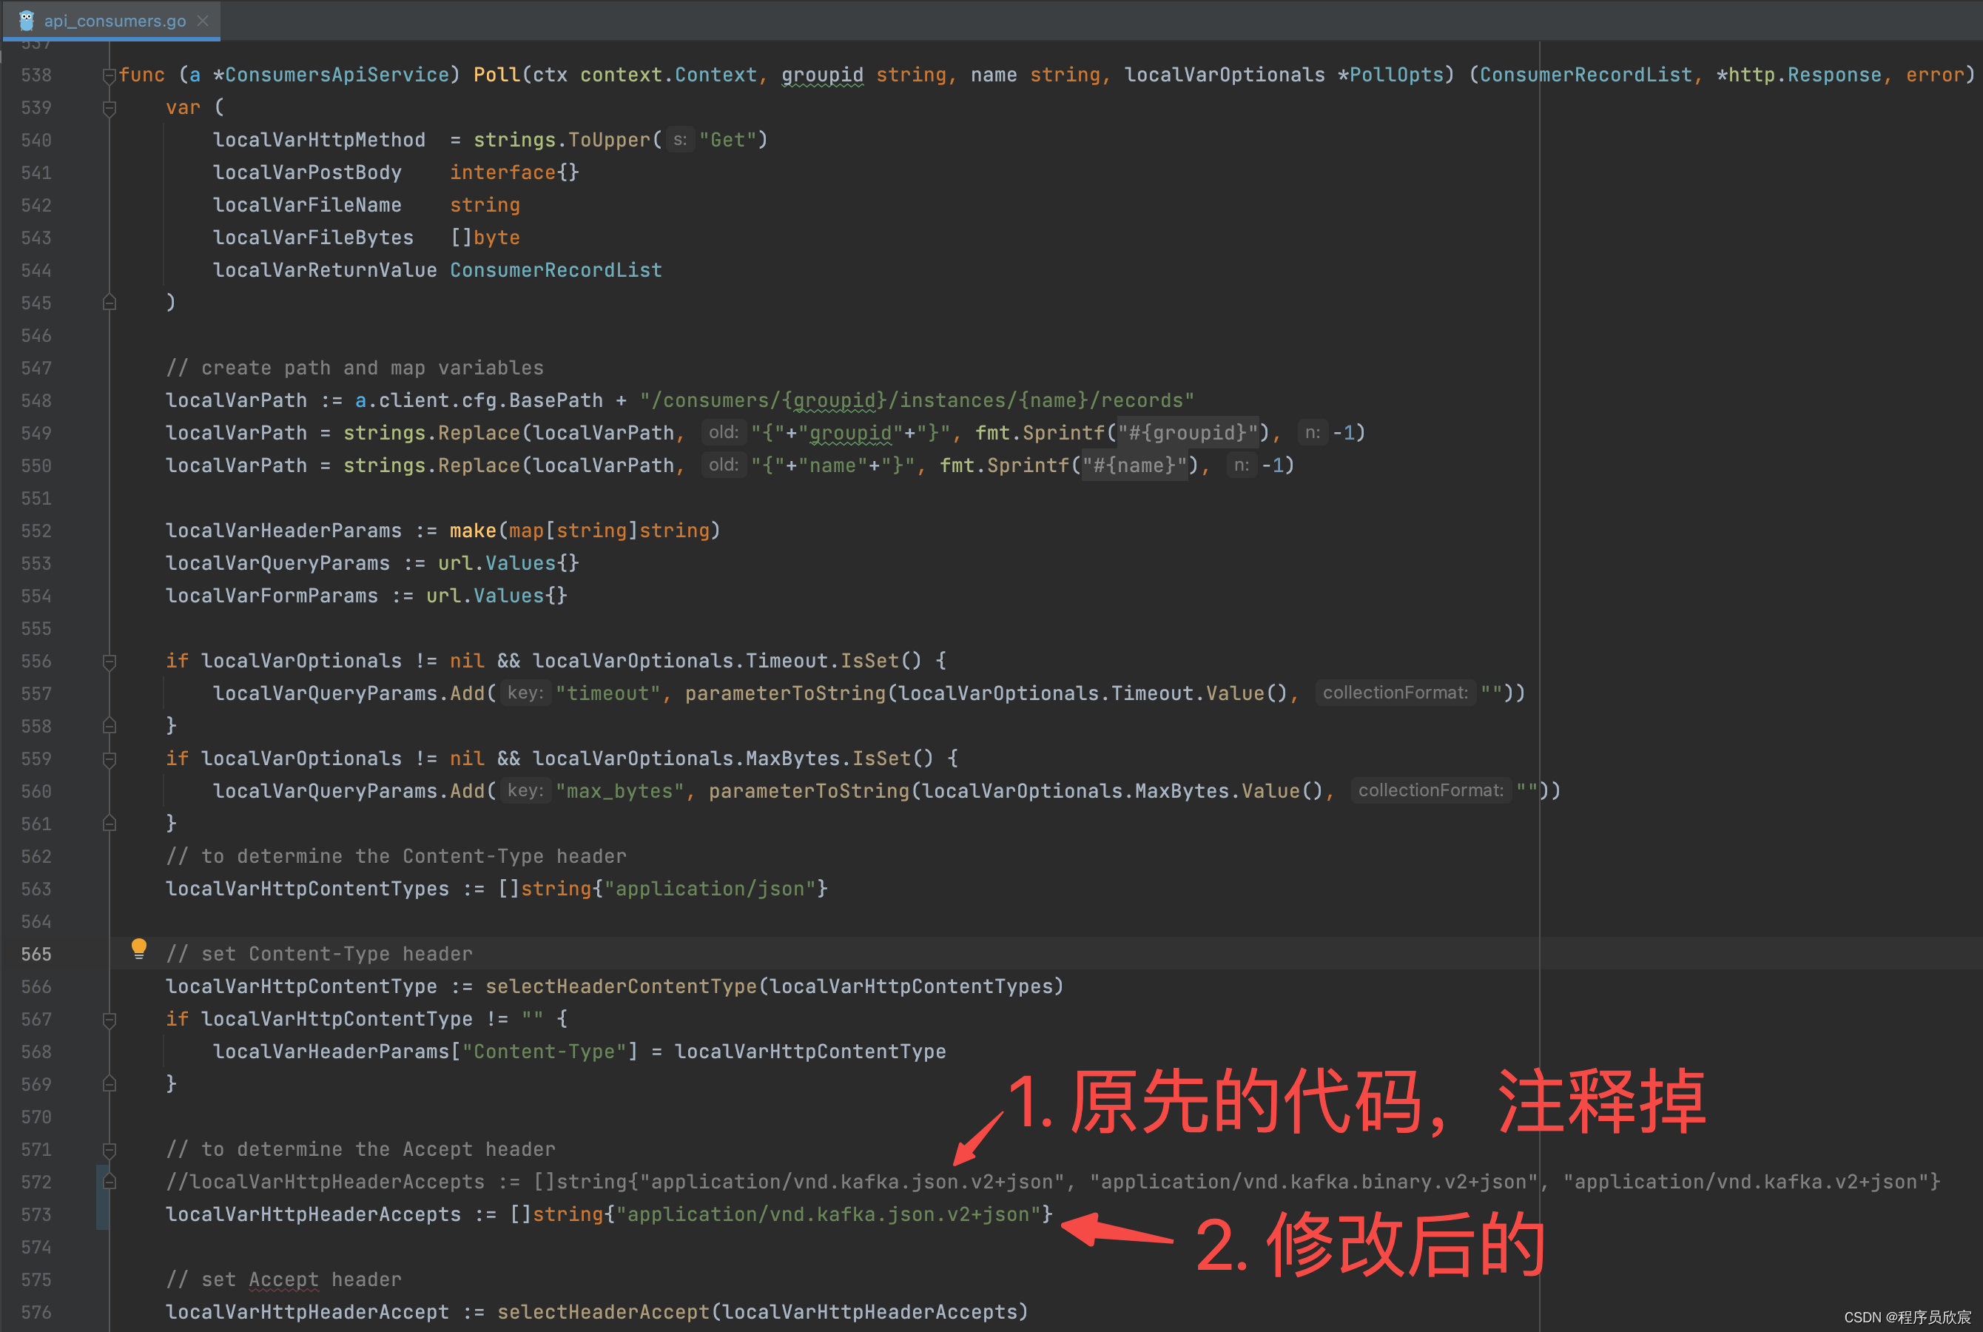Click the collectionFormat hint on line 557
1983x1332 pixels.
tap(1395, 693)
